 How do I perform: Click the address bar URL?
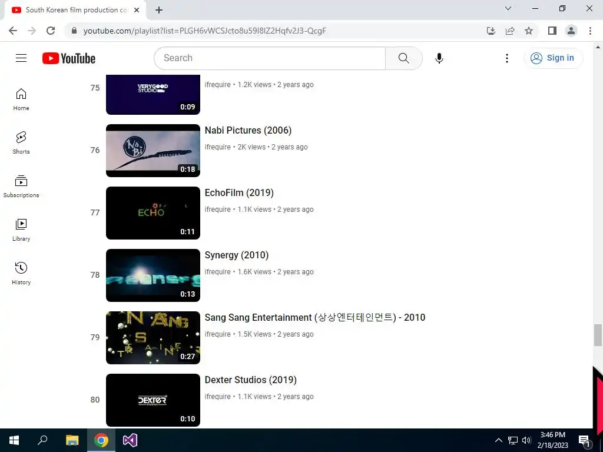point(204,31)
